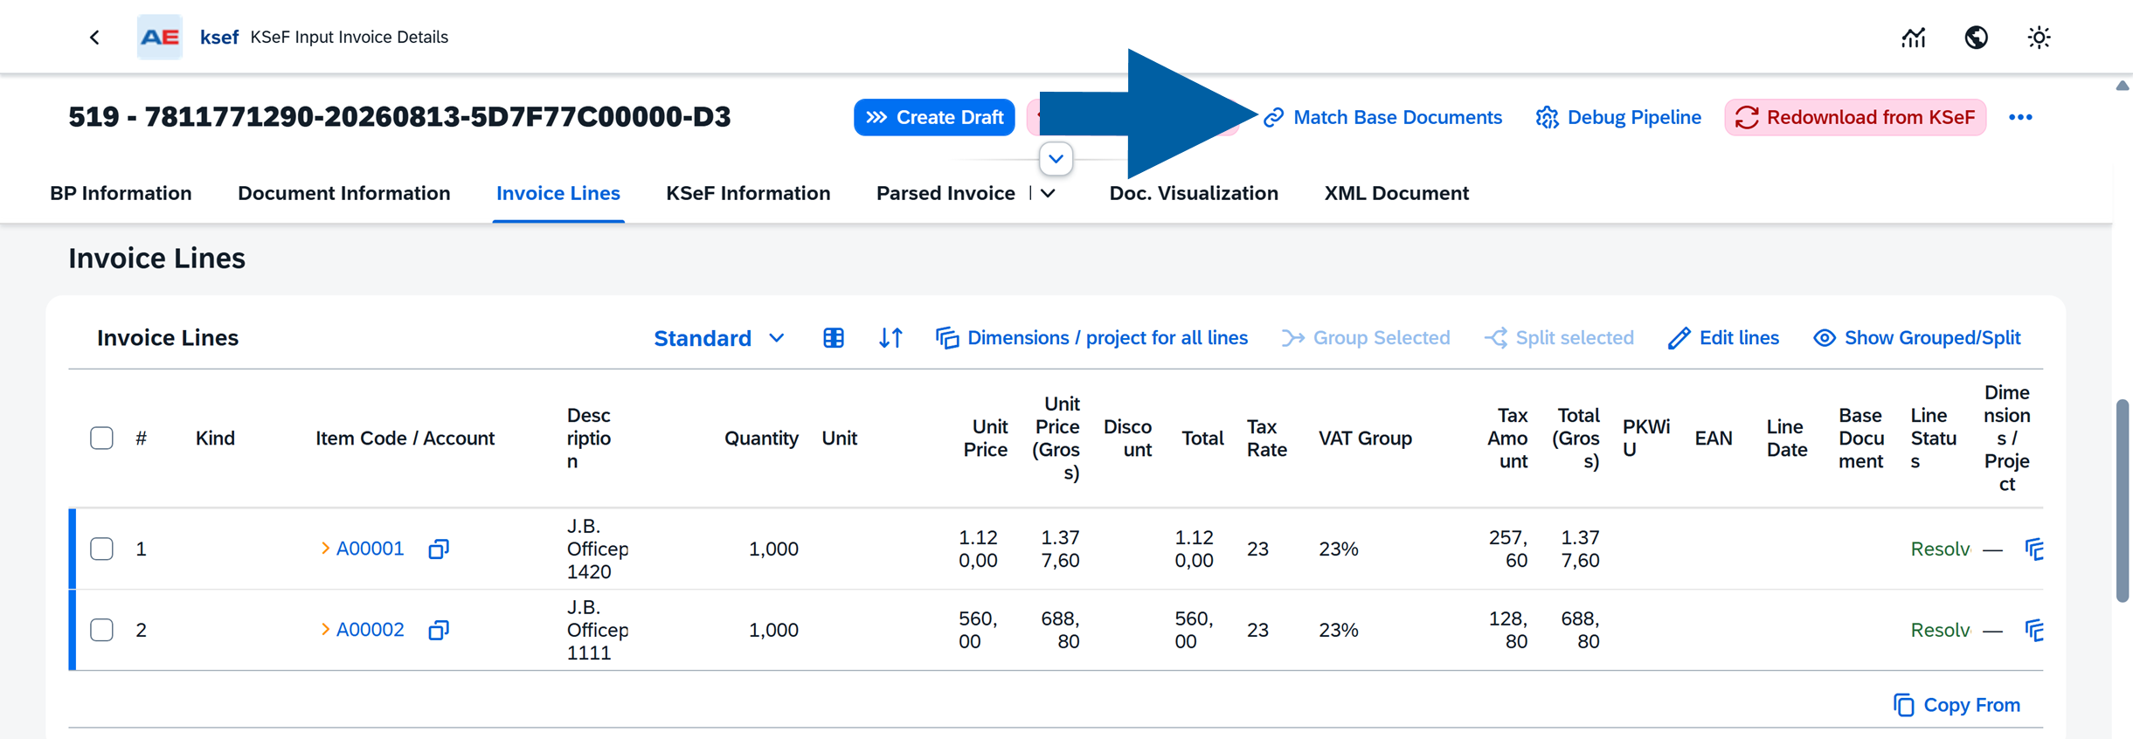Click the Copy From button
Image resolution: width=2133 pixels, height=739 pixels.
point(1956,705)
